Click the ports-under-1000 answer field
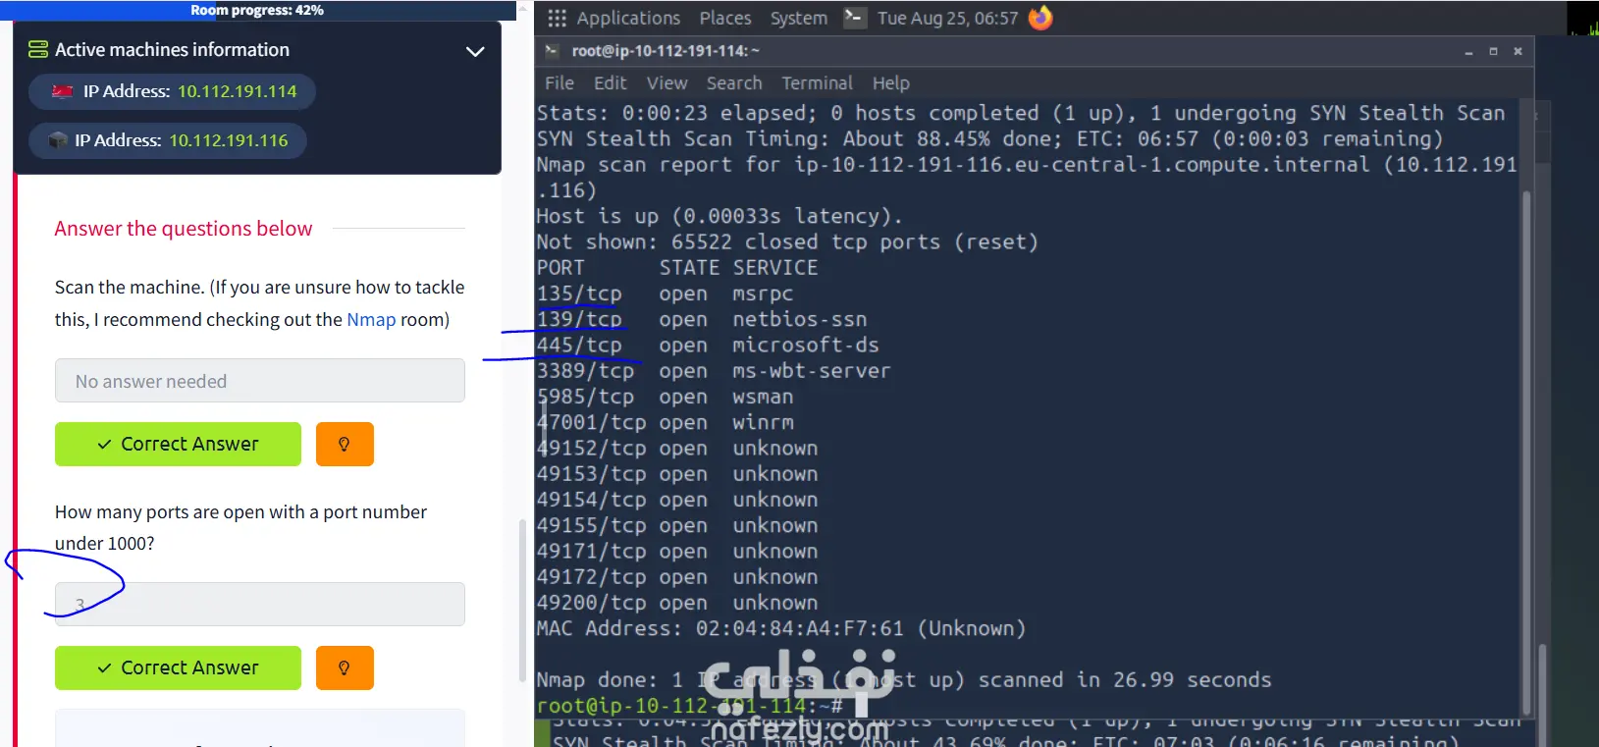1599x747 pixels. 260,604
